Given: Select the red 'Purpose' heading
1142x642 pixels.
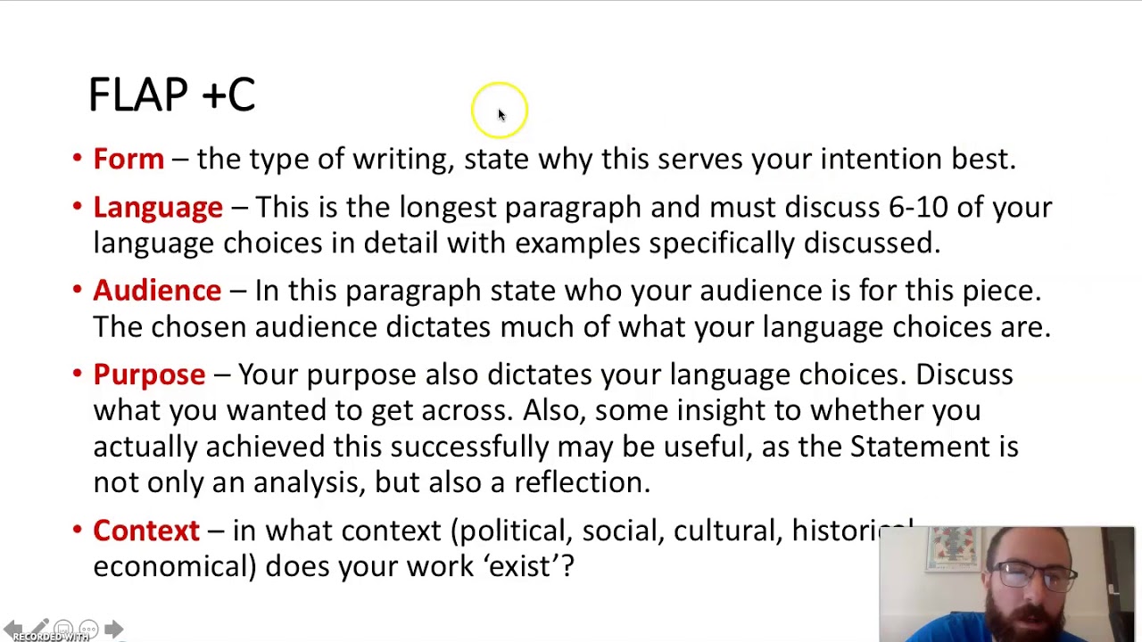Looking at the screenshot, I should pos(149,374).
